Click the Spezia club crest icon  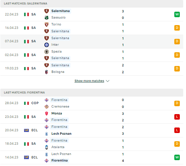coord(47,52)
